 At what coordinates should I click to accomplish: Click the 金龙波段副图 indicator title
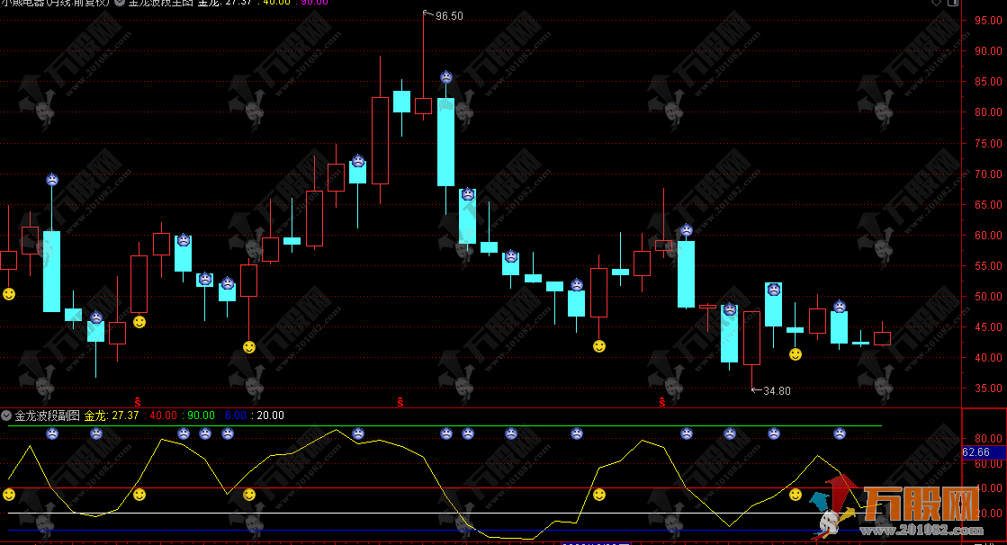(x=48, y=415)
